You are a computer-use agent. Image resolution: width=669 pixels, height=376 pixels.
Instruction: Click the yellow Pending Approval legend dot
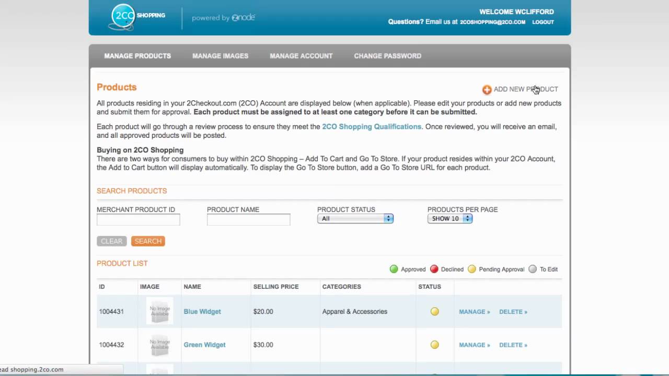472,269
